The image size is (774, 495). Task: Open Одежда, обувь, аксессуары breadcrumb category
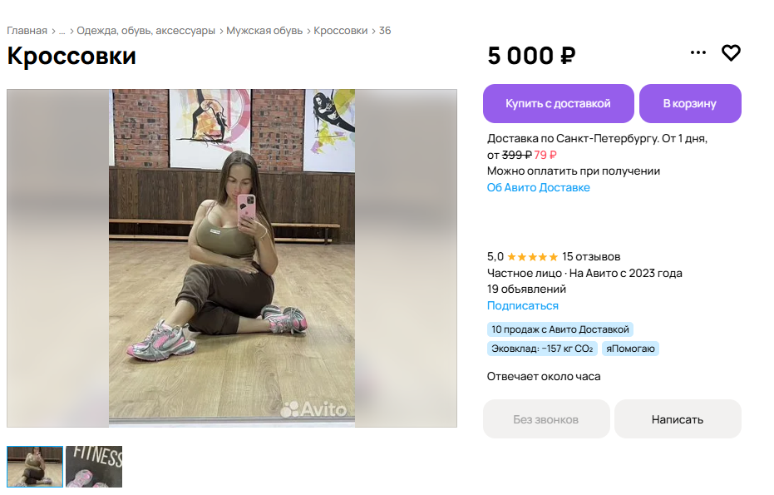point(145,31)
